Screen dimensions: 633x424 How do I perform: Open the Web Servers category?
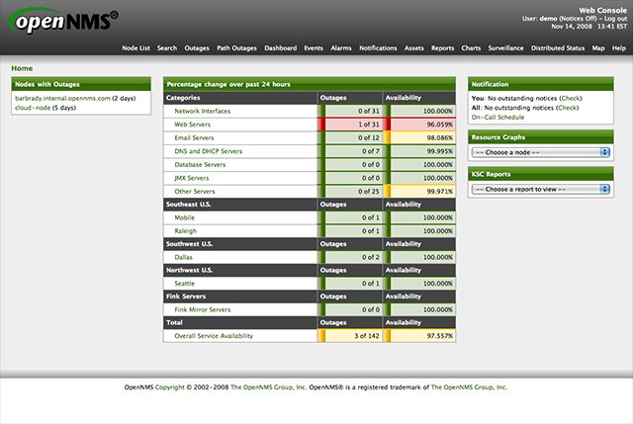pos(192,125)
